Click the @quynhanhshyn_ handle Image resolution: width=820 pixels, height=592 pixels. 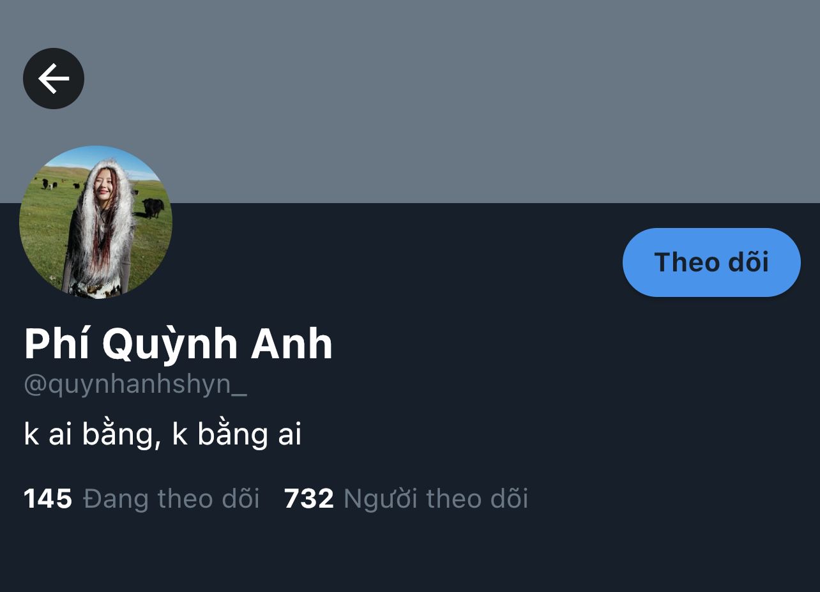tap(135, 385)
